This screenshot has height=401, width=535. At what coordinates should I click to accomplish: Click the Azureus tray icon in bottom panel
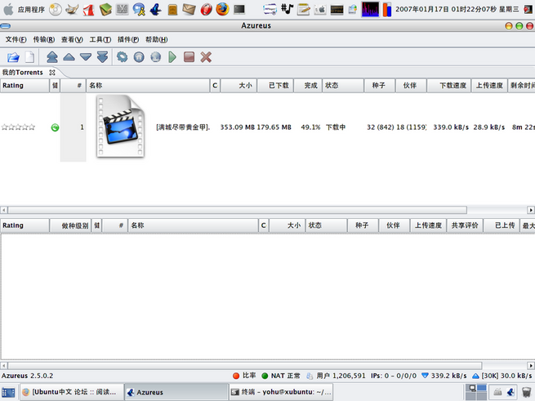click(x=510, y=392)
